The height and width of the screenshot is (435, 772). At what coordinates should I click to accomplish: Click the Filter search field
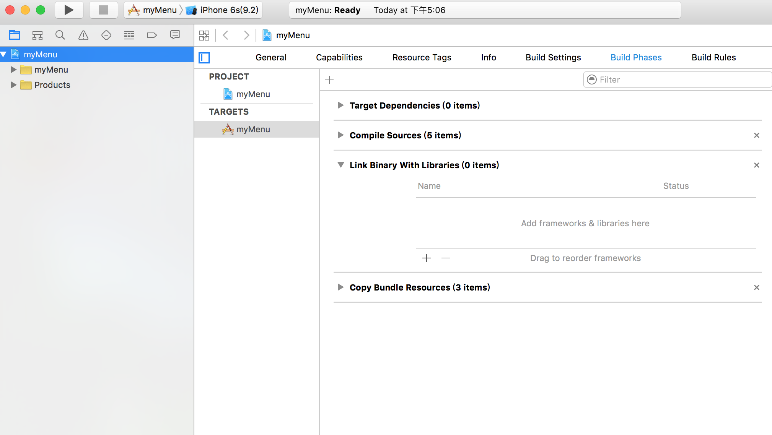(x=681, y=80)
